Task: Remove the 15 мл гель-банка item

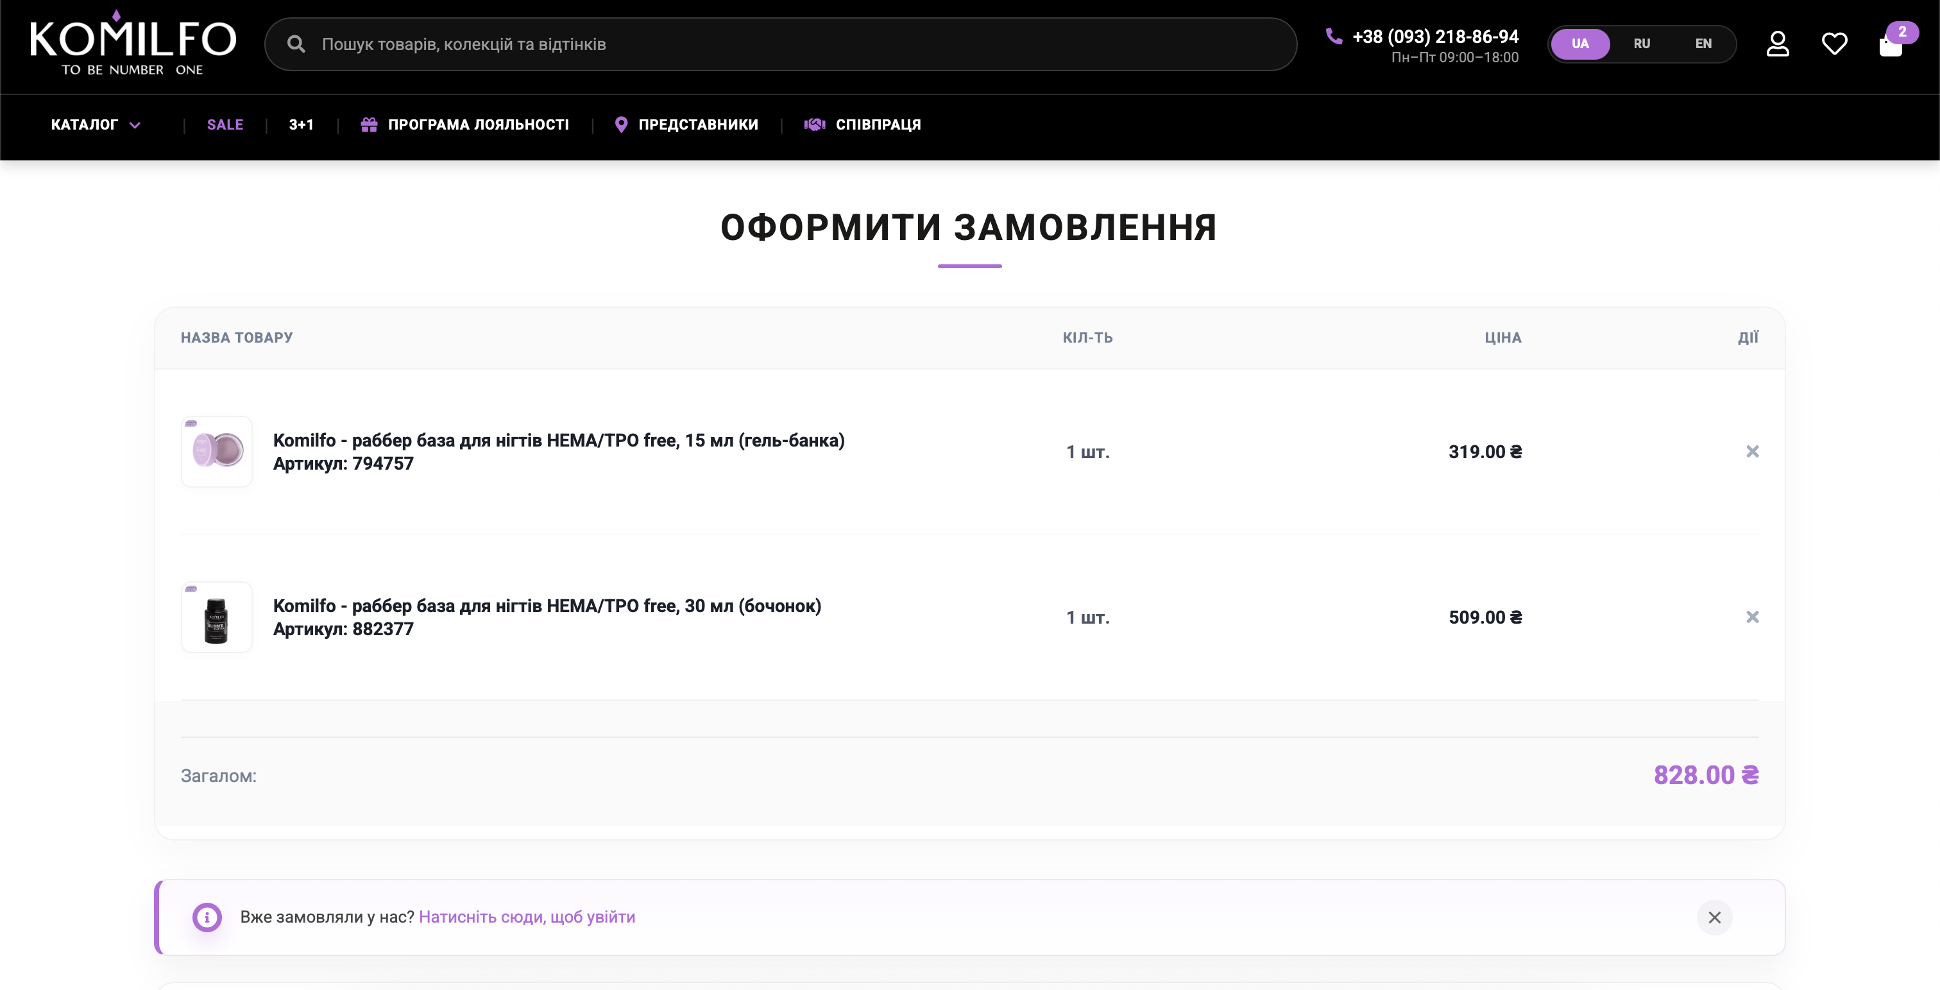Action: (1753, 451)
